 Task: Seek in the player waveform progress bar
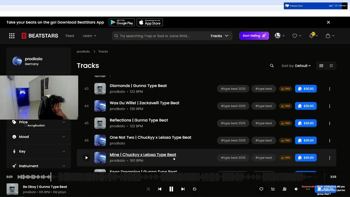pyautogui.click(x=171, y=177)
